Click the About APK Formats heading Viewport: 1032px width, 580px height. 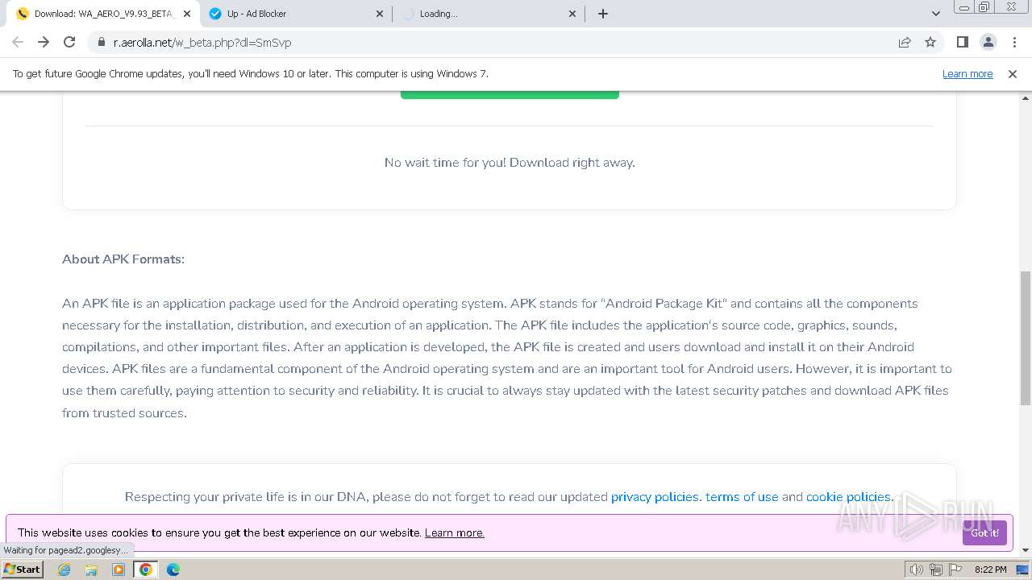tap(123, 259)
